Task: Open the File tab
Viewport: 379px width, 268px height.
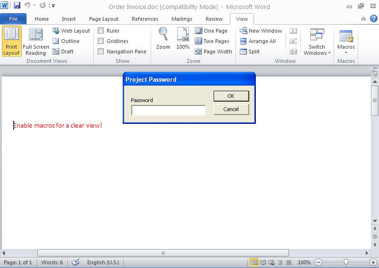Action: [13, 19]
